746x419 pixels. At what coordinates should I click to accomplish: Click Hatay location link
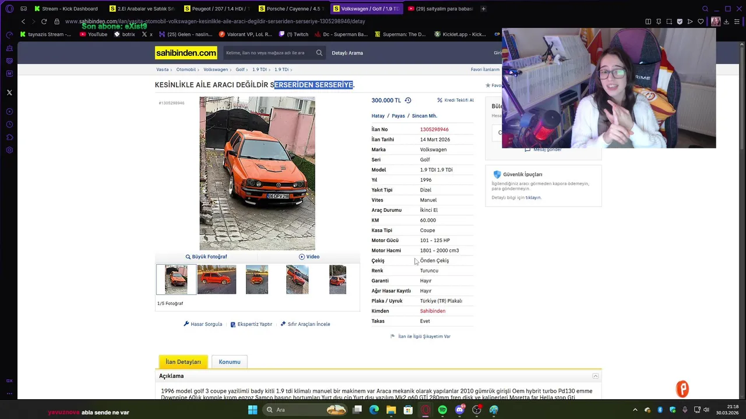pyautogui.click(x=378, y=116)
